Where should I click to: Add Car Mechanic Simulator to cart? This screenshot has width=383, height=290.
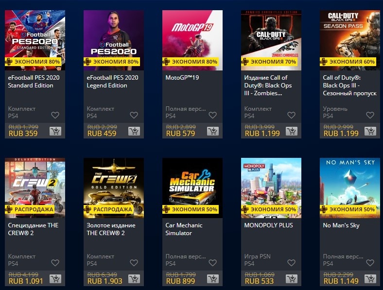213,279
